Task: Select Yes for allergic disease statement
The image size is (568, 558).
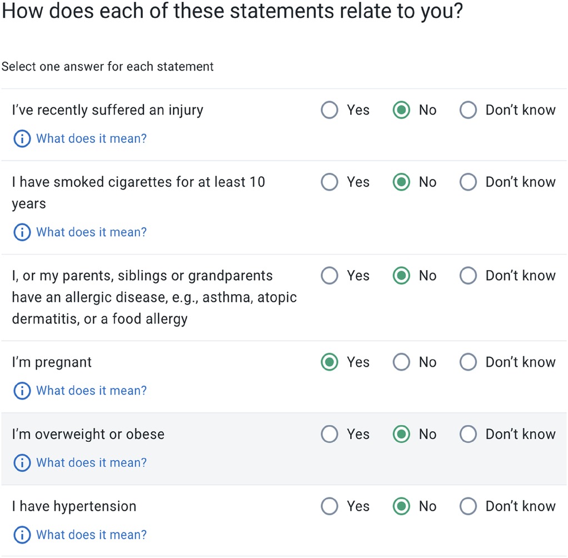Action: tap(330, 276)
